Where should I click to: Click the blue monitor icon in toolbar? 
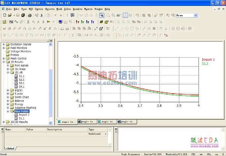pos(60,22)
